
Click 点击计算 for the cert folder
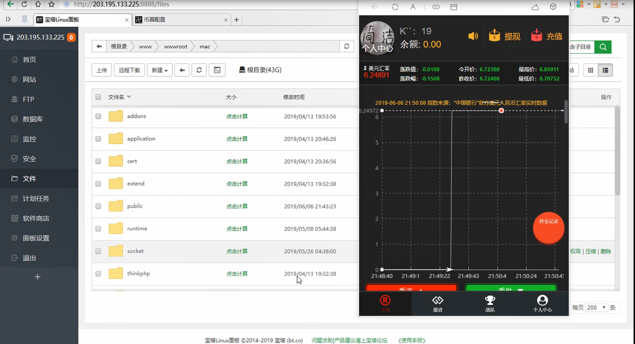pyautogui.click(x=237, y=161)
